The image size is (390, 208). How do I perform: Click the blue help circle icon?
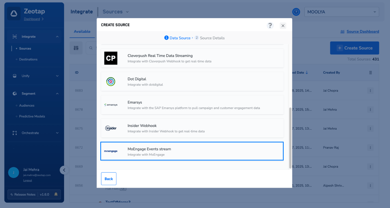[296, 12]
